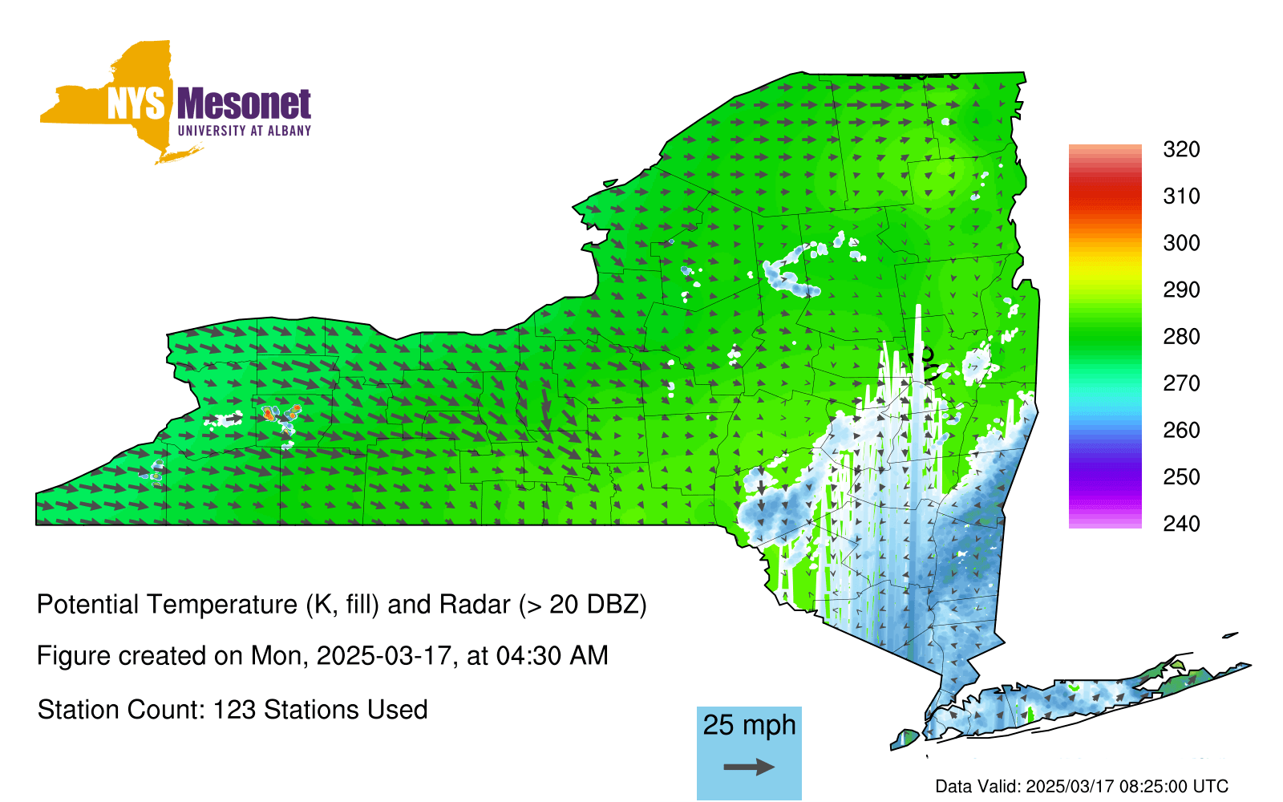Click the 280 label on the color scale
1283x802 pixels.
point(1181,337)
